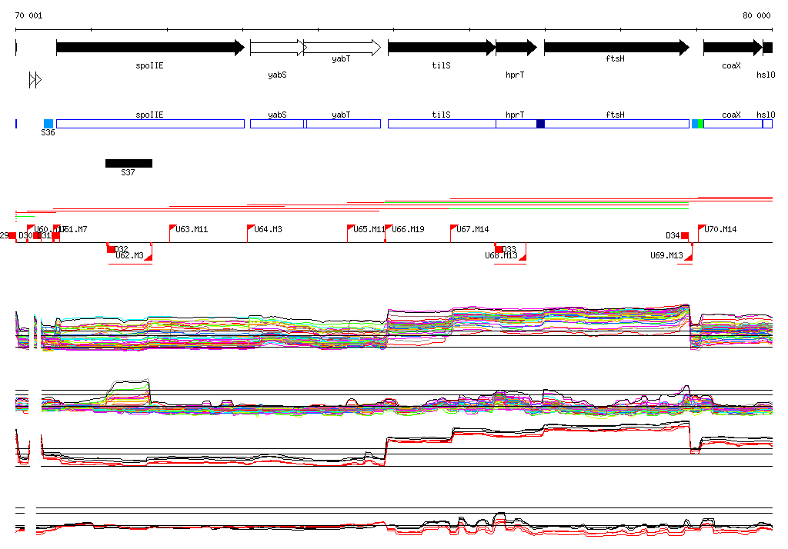Select the black S37 segment bar
Image resolution: width=788 pixels, height=549 pixels.
[x=129, y=163]
